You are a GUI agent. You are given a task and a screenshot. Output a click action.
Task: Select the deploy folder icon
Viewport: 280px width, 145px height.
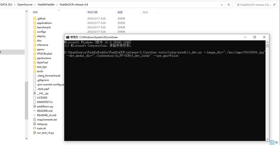(x=35, y=36)
